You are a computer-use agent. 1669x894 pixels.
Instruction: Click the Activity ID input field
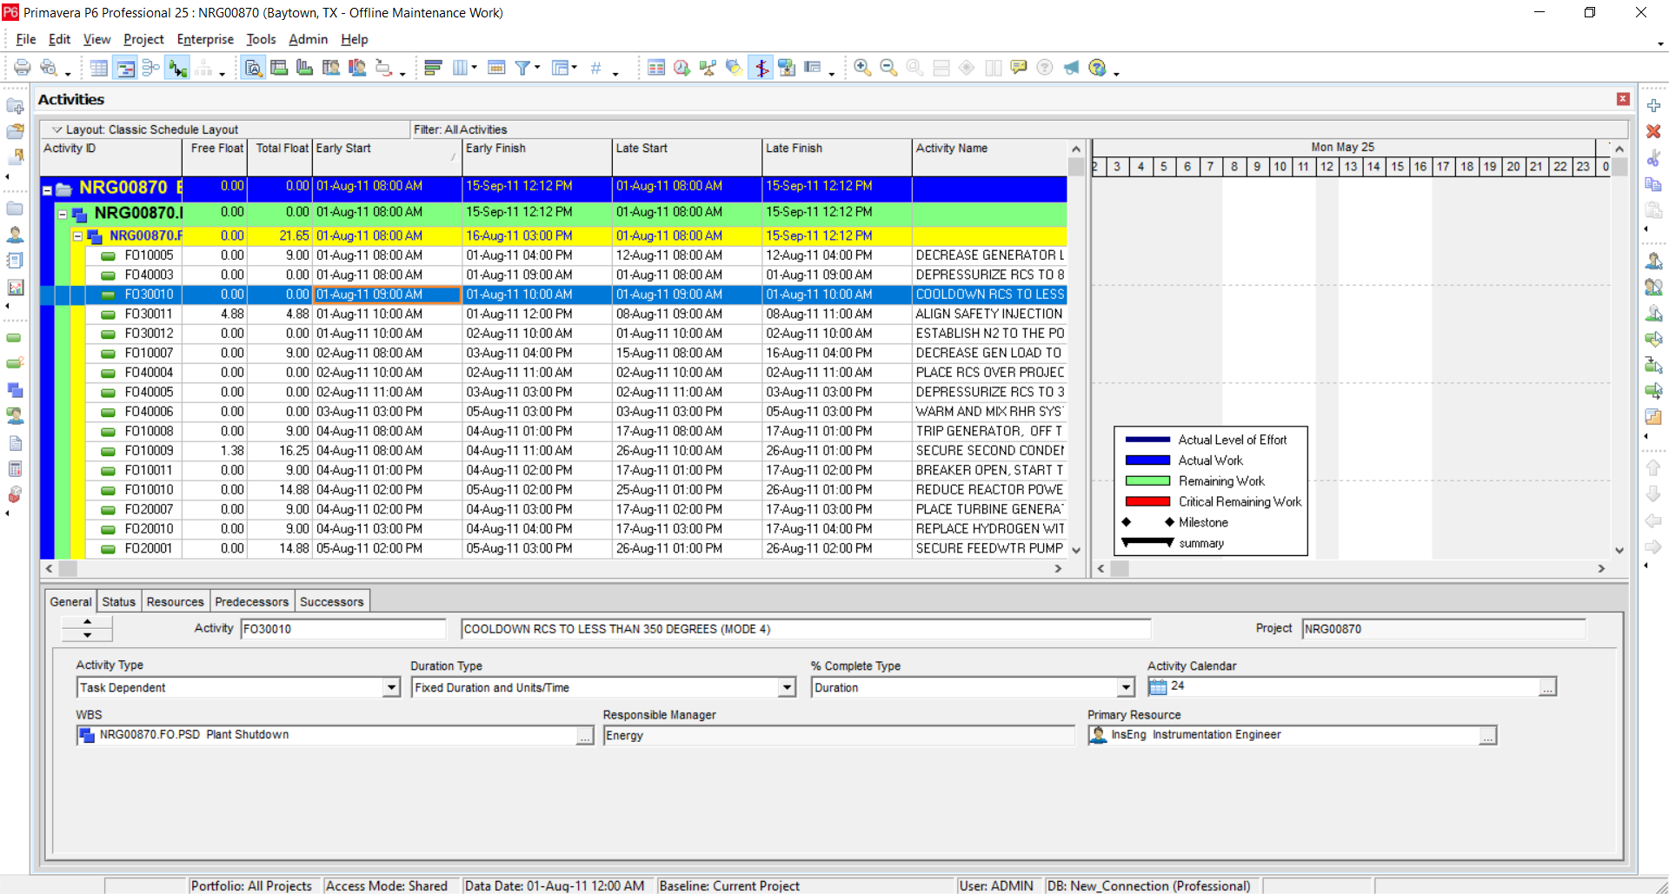tap(342, 629)
